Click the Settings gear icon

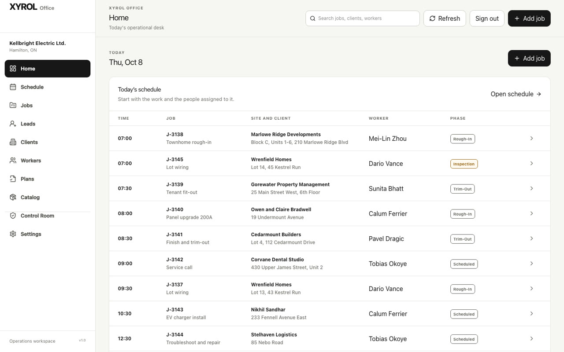[x=13, y=234]
